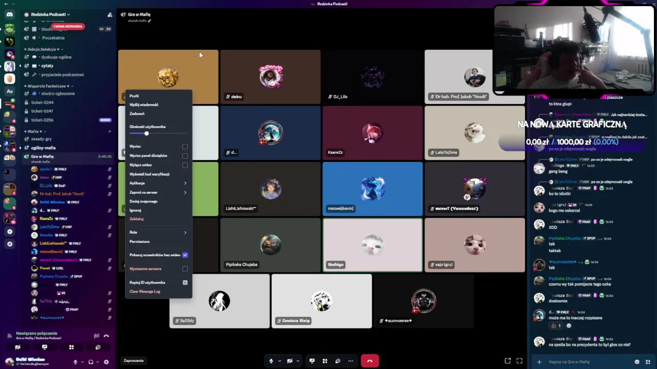Viewport: 657px width, 369px height.
Task: Select Zadzwoń menu item
Action: click(158, 114)
